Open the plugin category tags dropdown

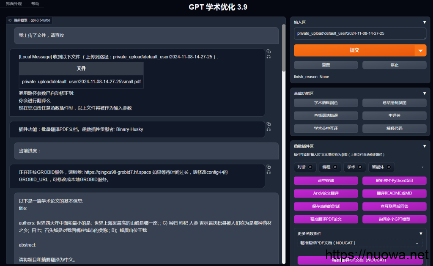pyautogui.click(x=422, y=167)
